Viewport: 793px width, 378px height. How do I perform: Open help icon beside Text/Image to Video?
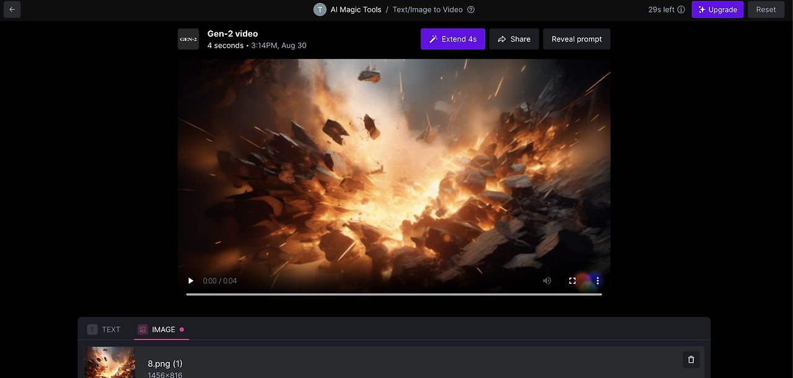[471, 9]
